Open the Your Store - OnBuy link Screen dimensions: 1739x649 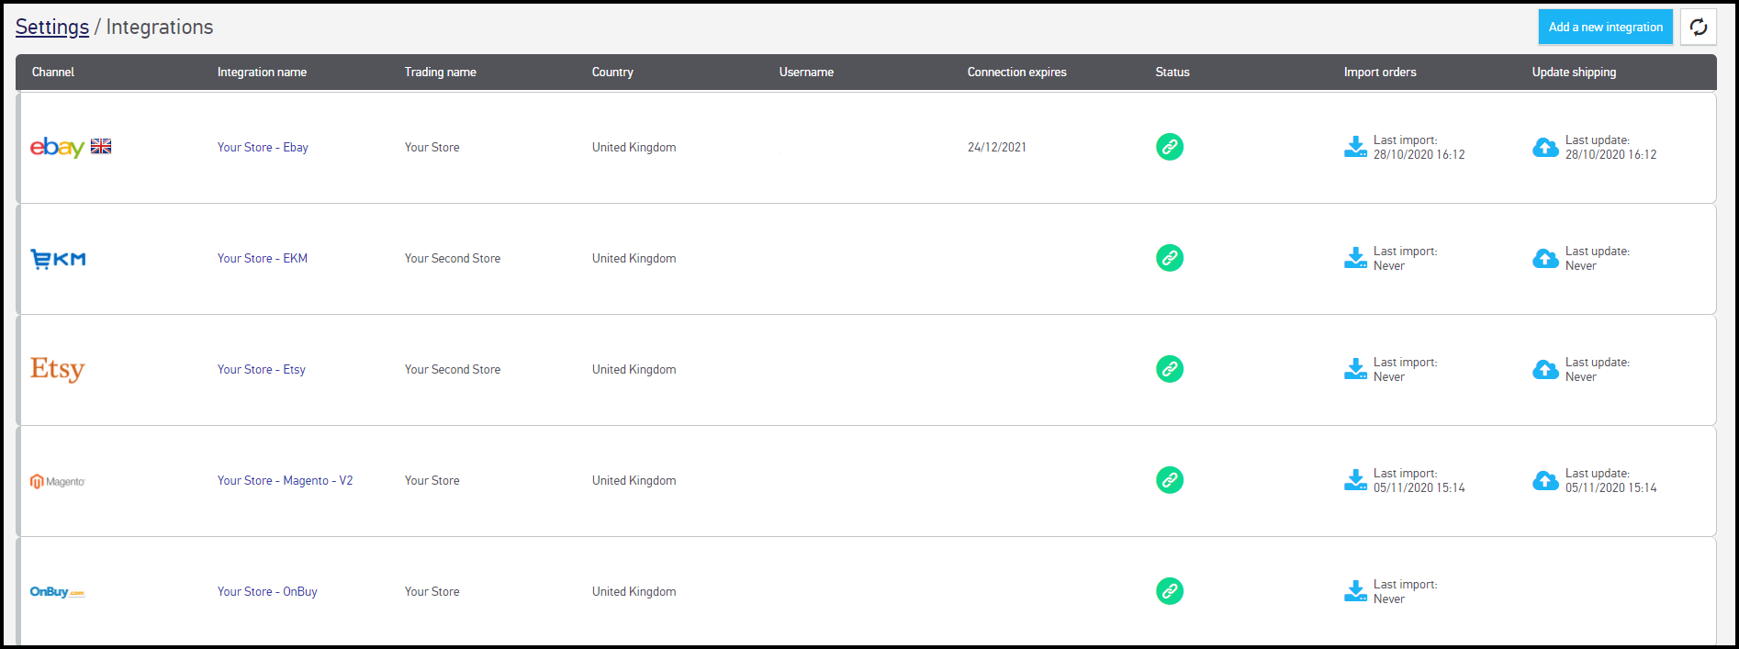[267, 591]
